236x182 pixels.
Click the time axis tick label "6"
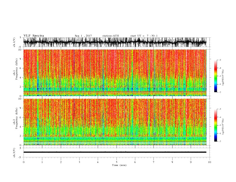[x=135, y=162]
